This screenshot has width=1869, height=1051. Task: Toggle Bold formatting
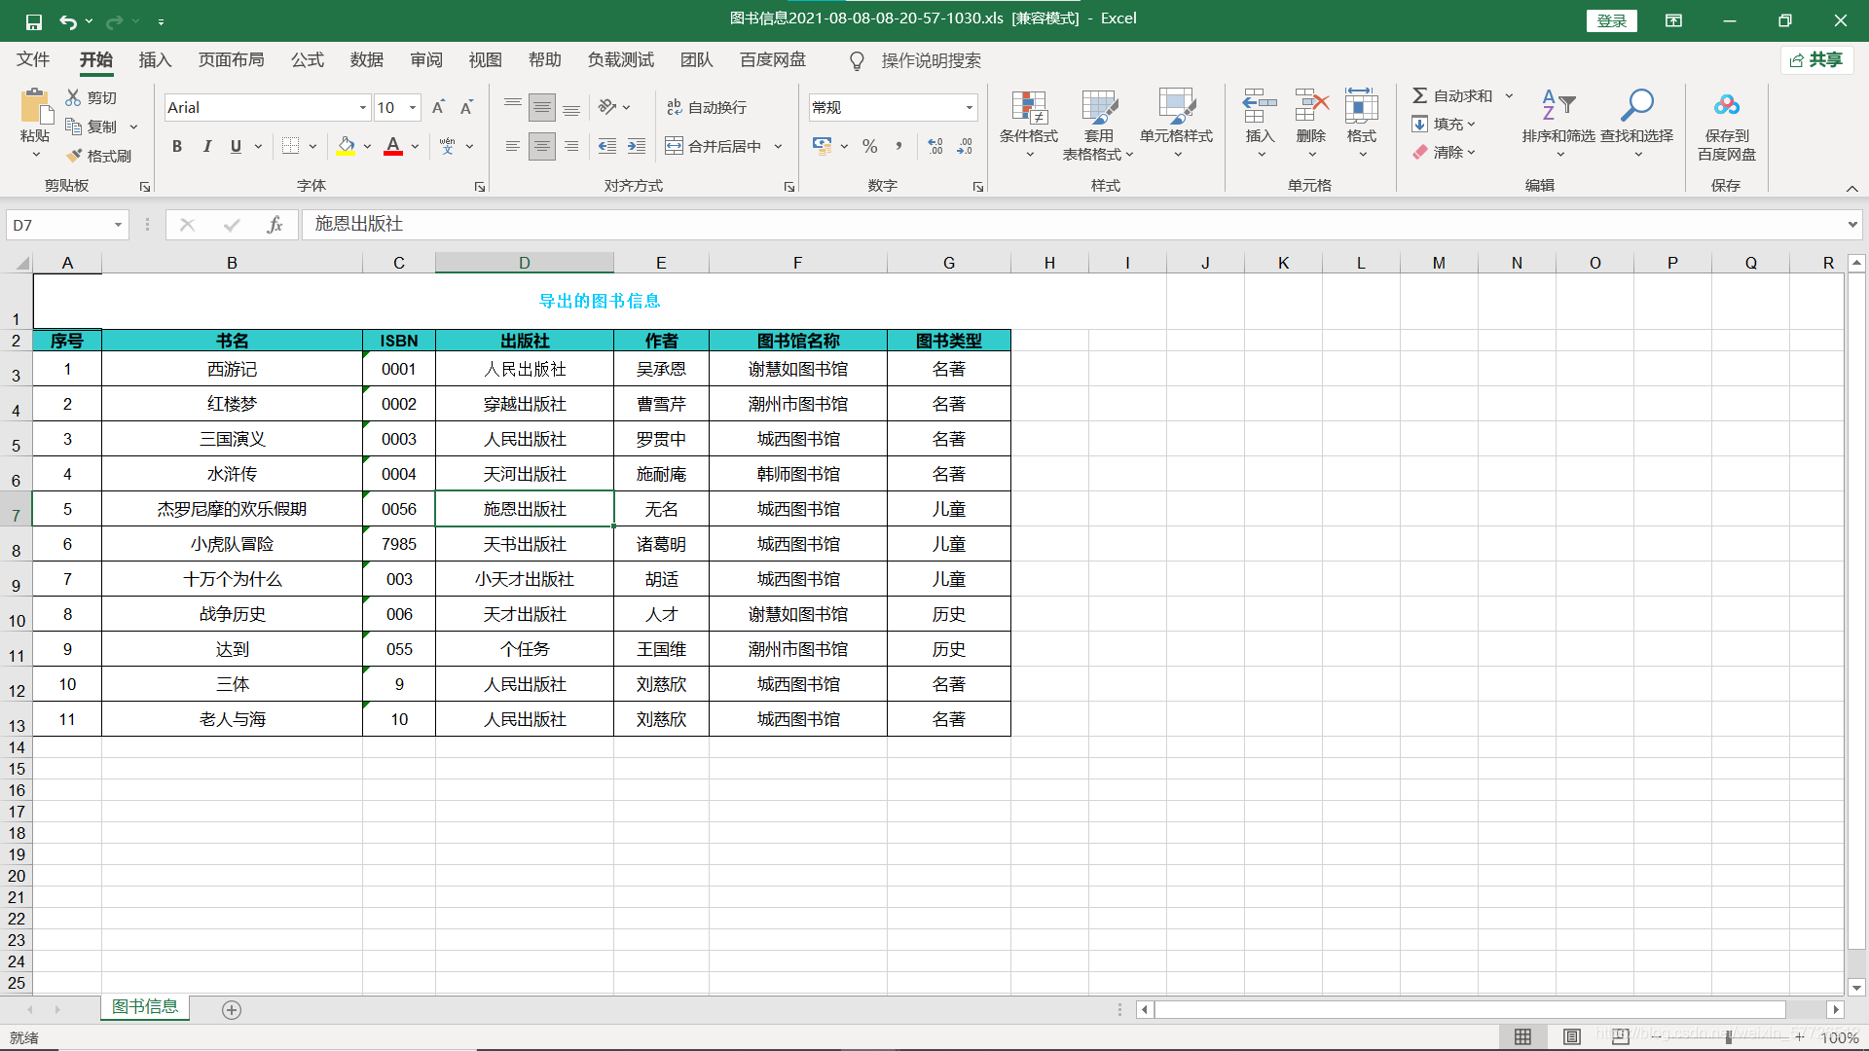click(x=177, y=146)
